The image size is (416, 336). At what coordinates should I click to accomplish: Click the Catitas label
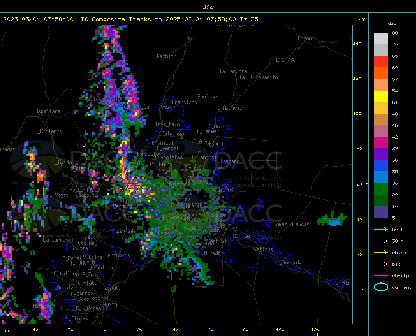point(263,249)
